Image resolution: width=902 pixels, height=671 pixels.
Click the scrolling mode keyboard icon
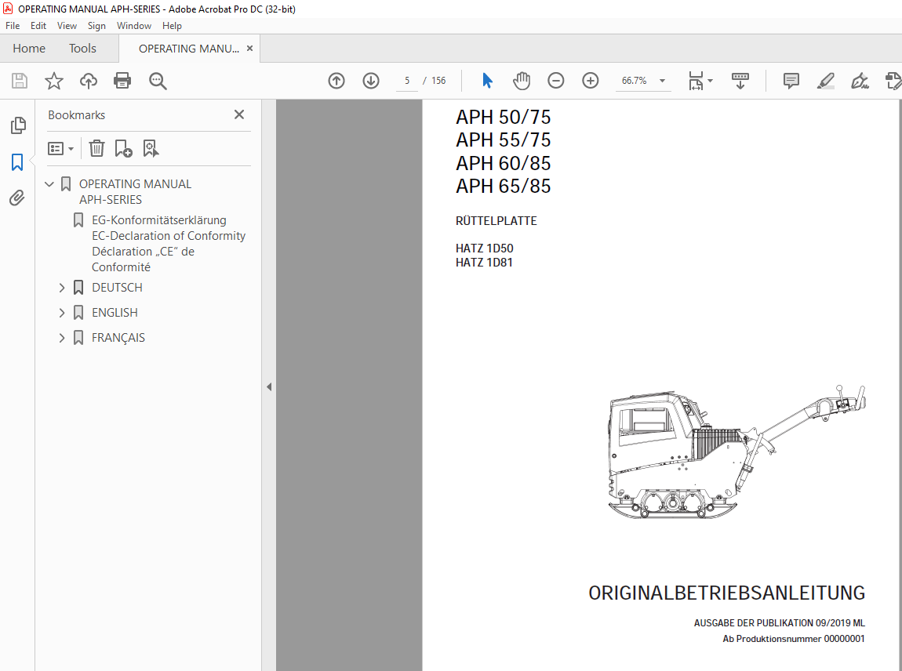coord(740,81)
